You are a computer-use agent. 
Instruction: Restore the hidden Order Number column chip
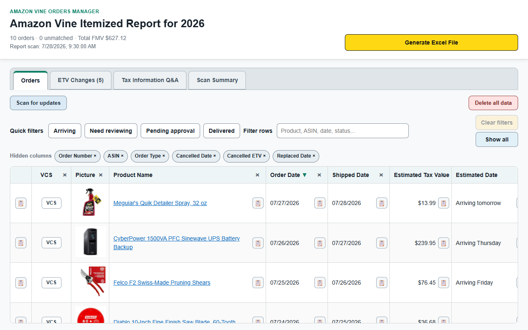(78, 156)
